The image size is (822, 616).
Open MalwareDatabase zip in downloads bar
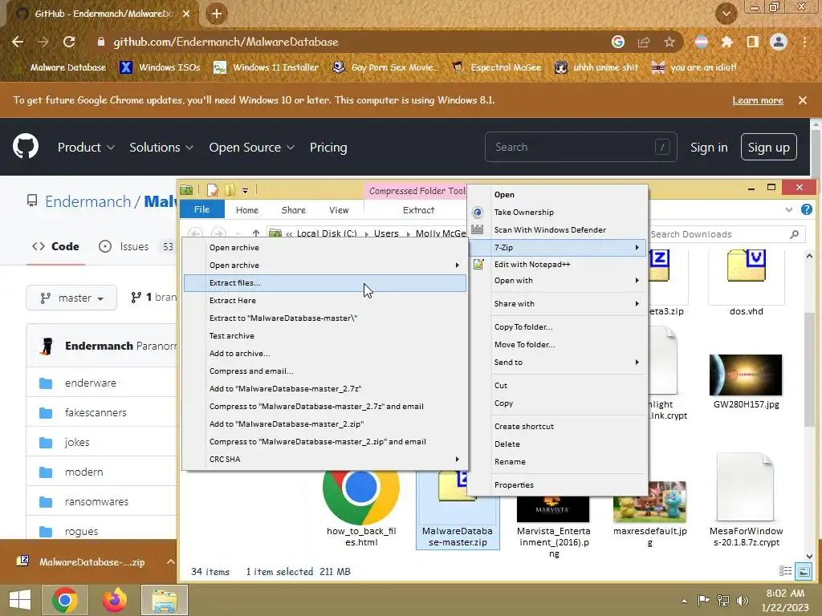[x=83, y=561]
